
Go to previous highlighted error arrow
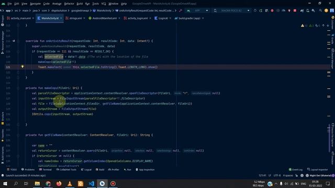[x=323, y=26]
